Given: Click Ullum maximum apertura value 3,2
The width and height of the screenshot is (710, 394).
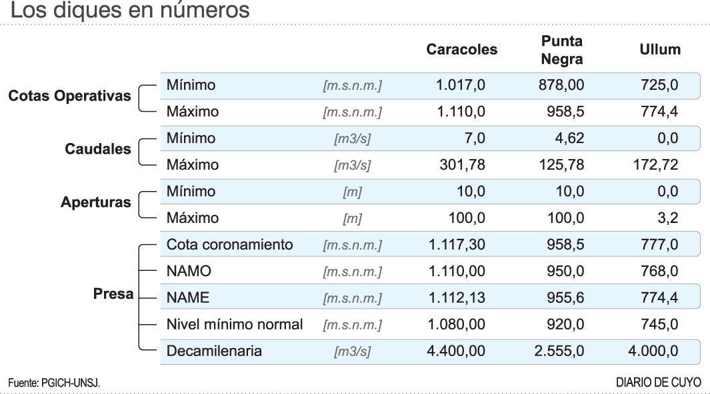Looking at the screenshot, I should pos(668,217).
